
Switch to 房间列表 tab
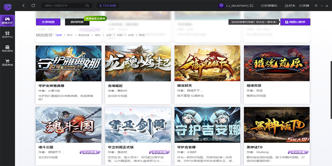[x=77, y=22]
